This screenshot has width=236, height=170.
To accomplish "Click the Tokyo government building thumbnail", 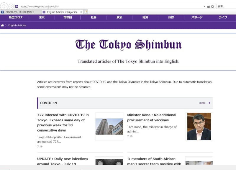I will pos(109,127).
